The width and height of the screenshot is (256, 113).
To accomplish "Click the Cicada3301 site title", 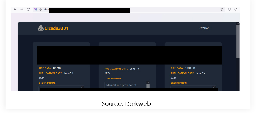I will click(x=56, y=28).
